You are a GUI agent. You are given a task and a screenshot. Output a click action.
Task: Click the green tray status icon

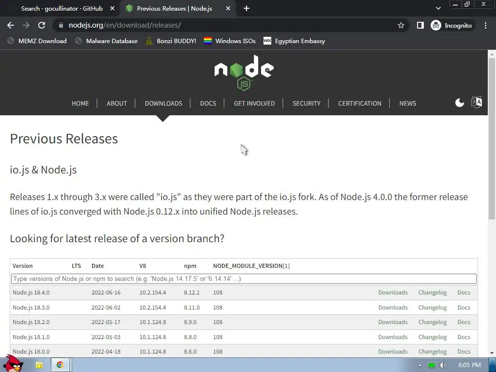(x=432, y=365)
